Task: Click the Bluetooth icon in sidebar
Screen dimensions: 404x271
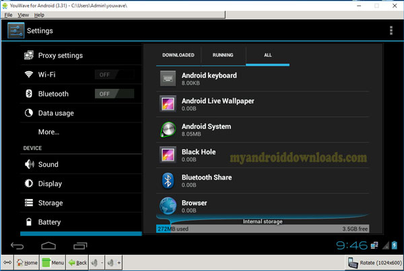Action: [29, 93]
